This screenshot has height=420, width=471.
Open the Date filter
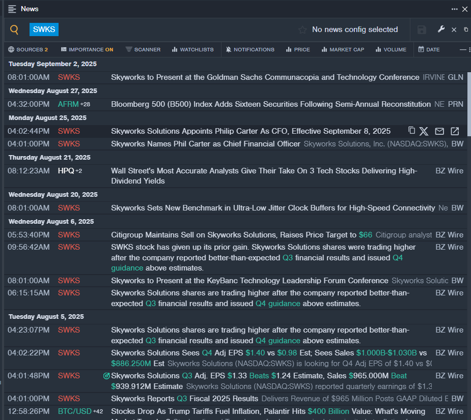(429, 49)
